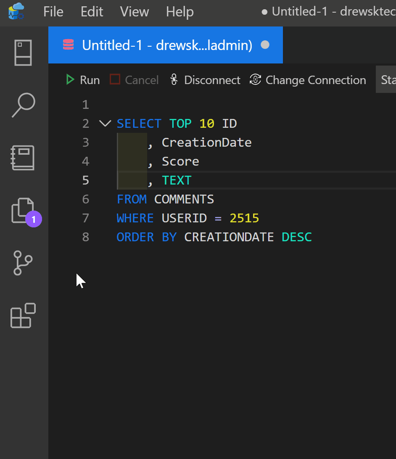Open the Search view in sidebar
The image size is (396, 459).
point(23,105)
